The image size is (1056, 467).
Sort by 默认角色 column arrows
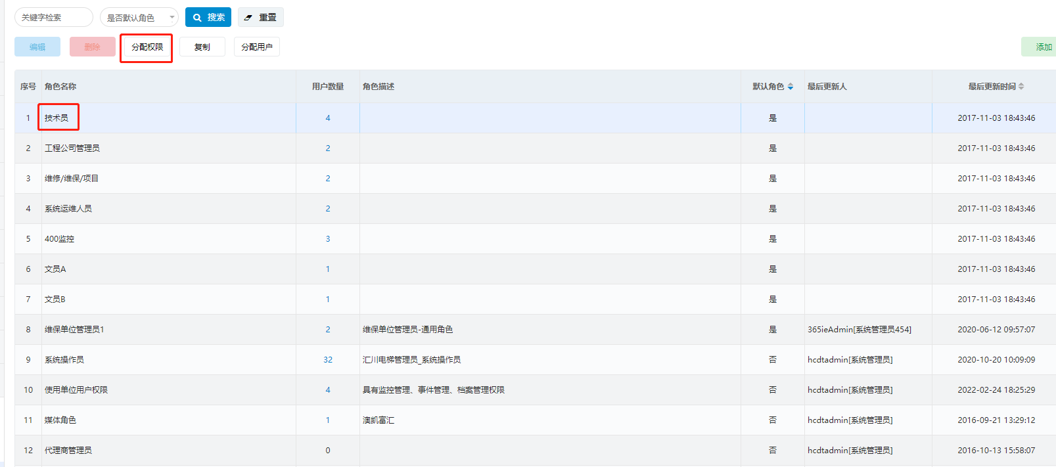point(791,86)
